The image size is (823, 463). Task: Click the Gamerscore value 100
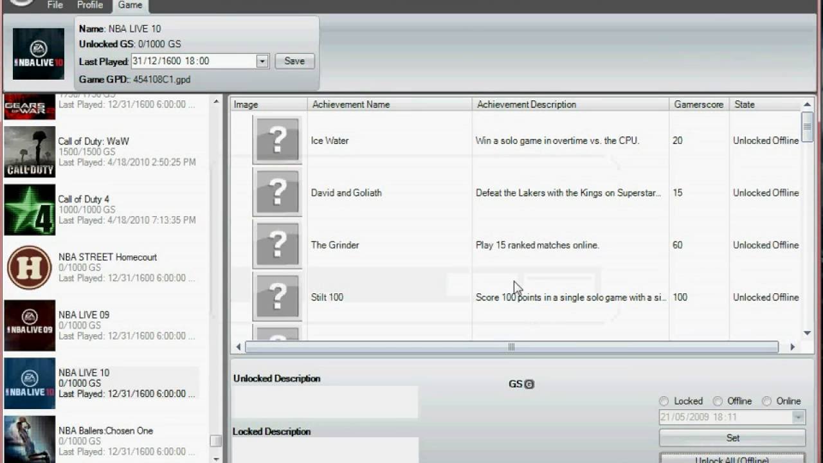pyautogui.click(x=680, y=297)
